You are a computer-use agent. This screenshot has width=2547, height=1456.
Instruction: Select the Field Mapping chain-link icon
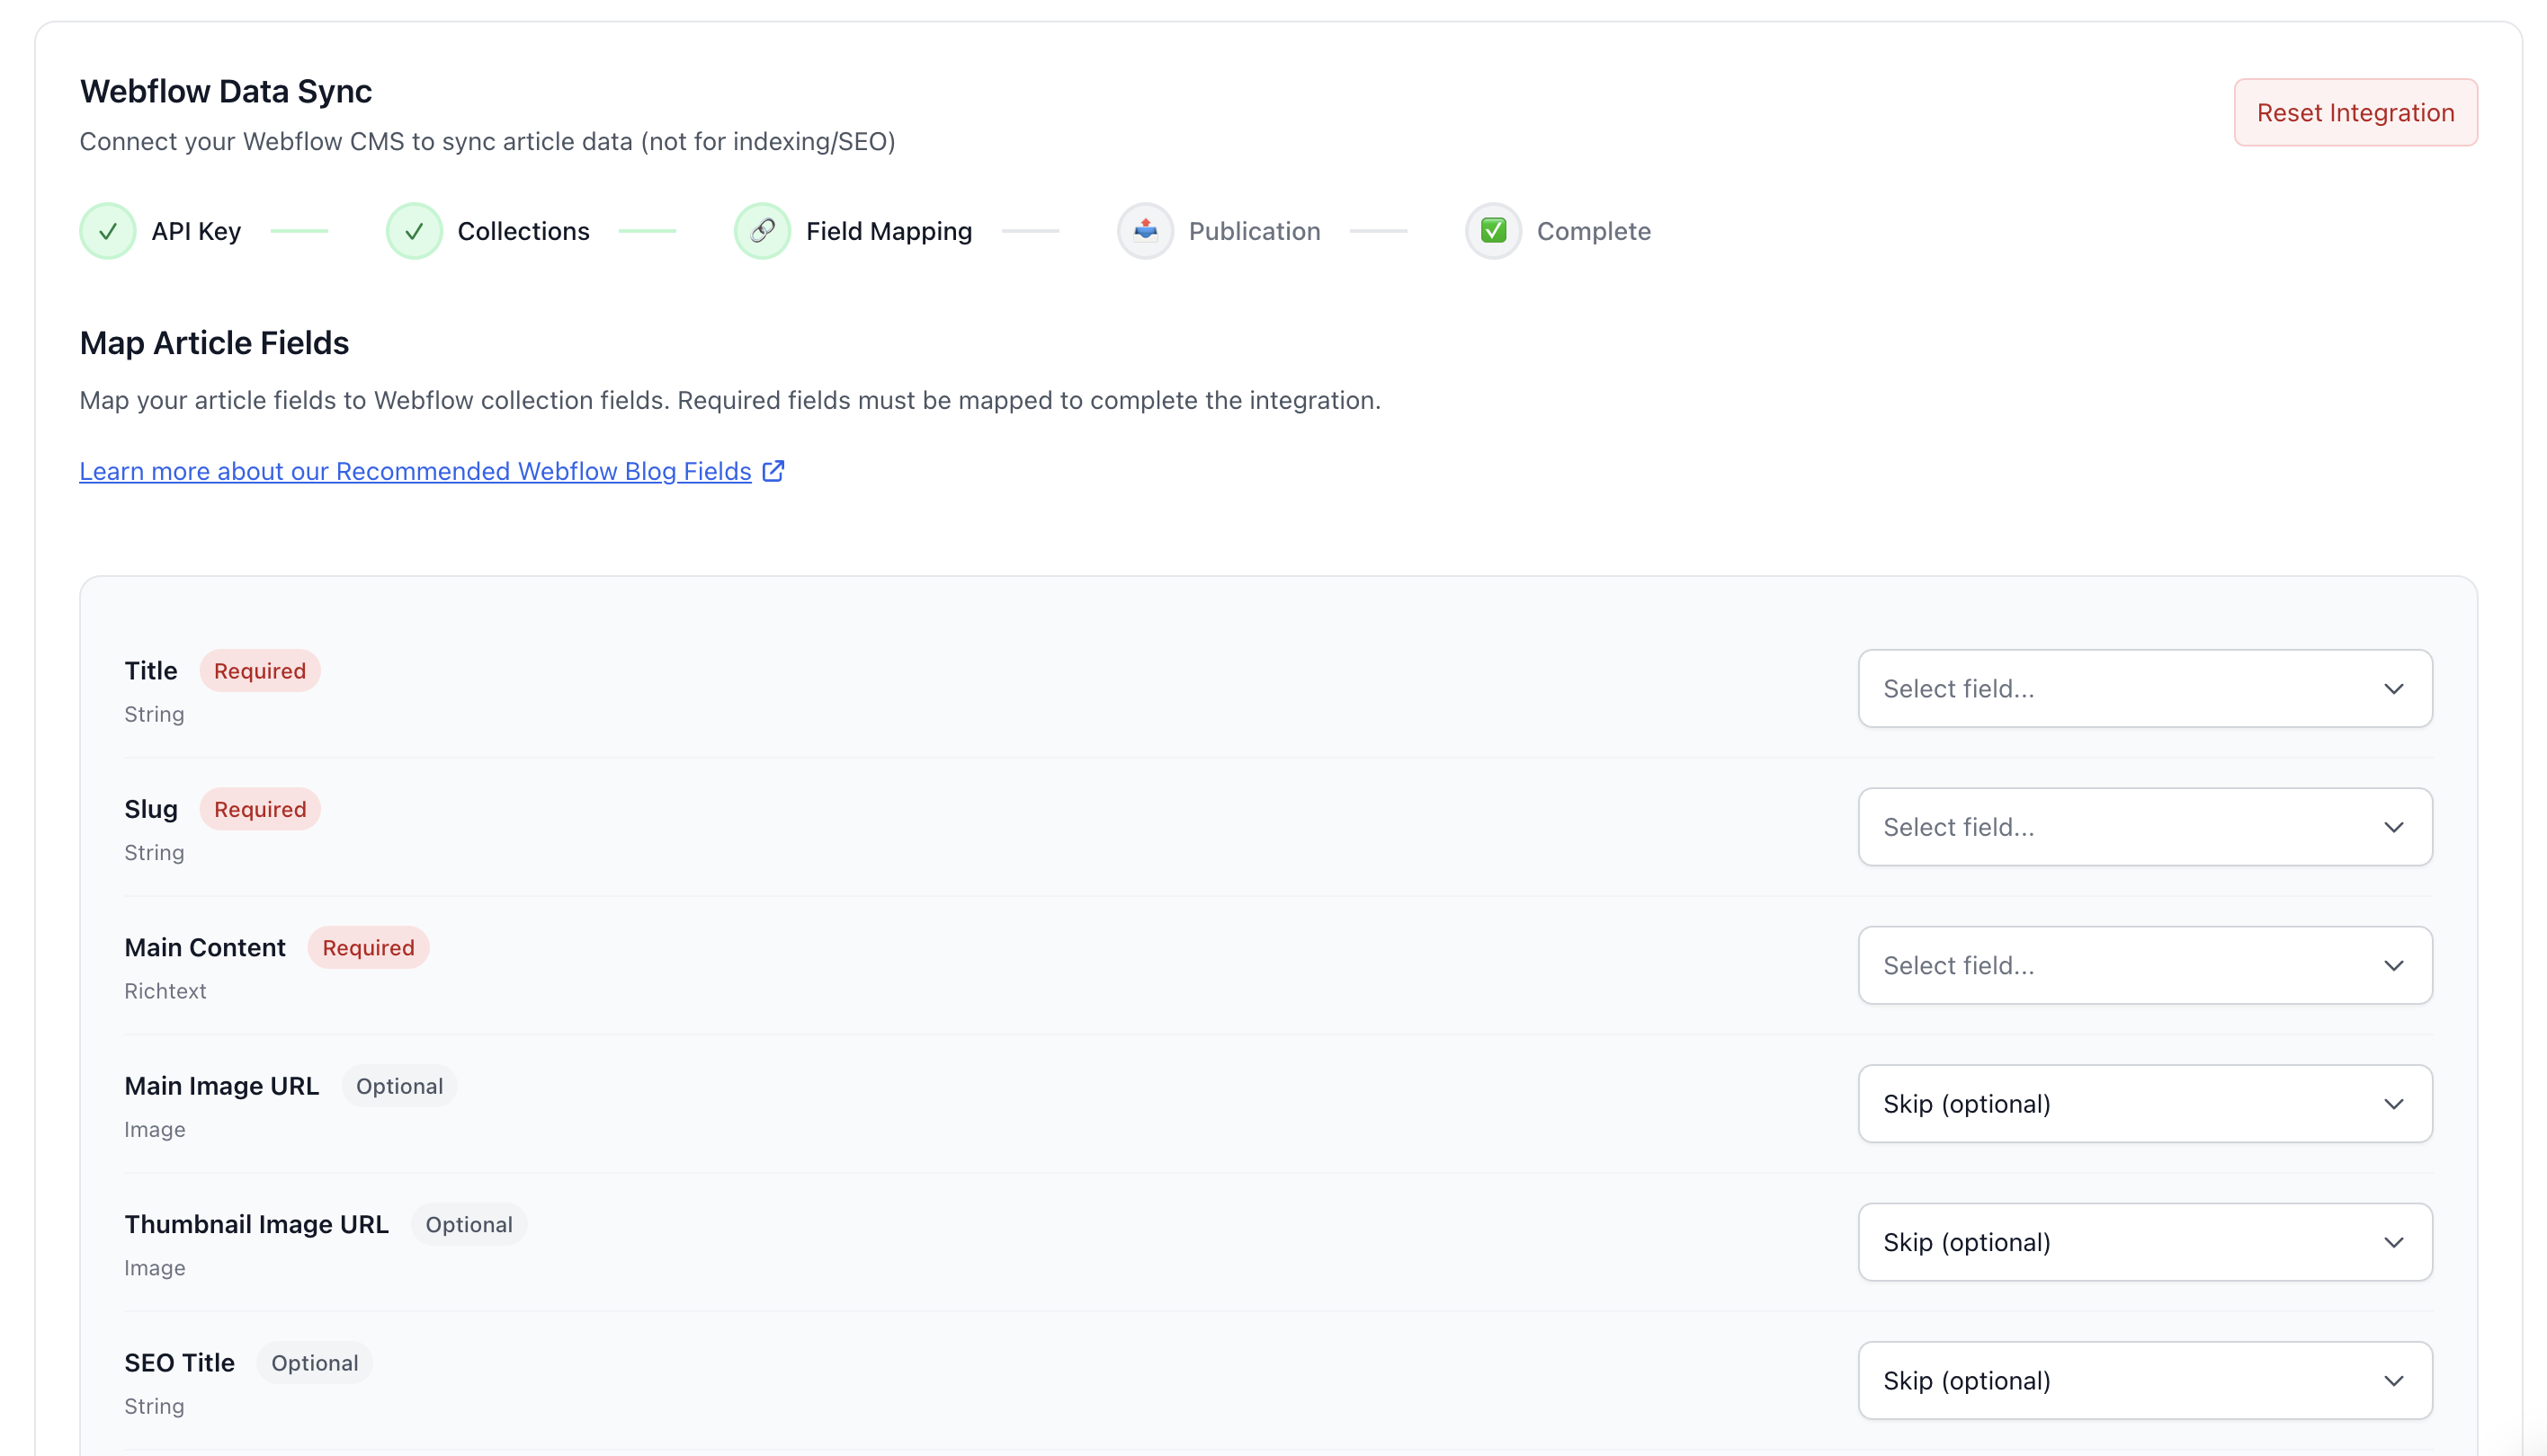click(763, 230)
